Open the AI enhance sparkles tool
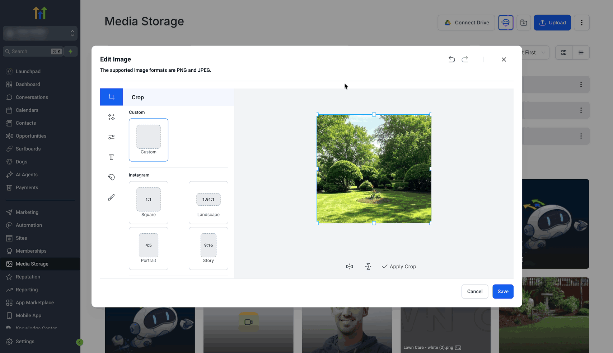613x353 pixels. tap(111, 117)
